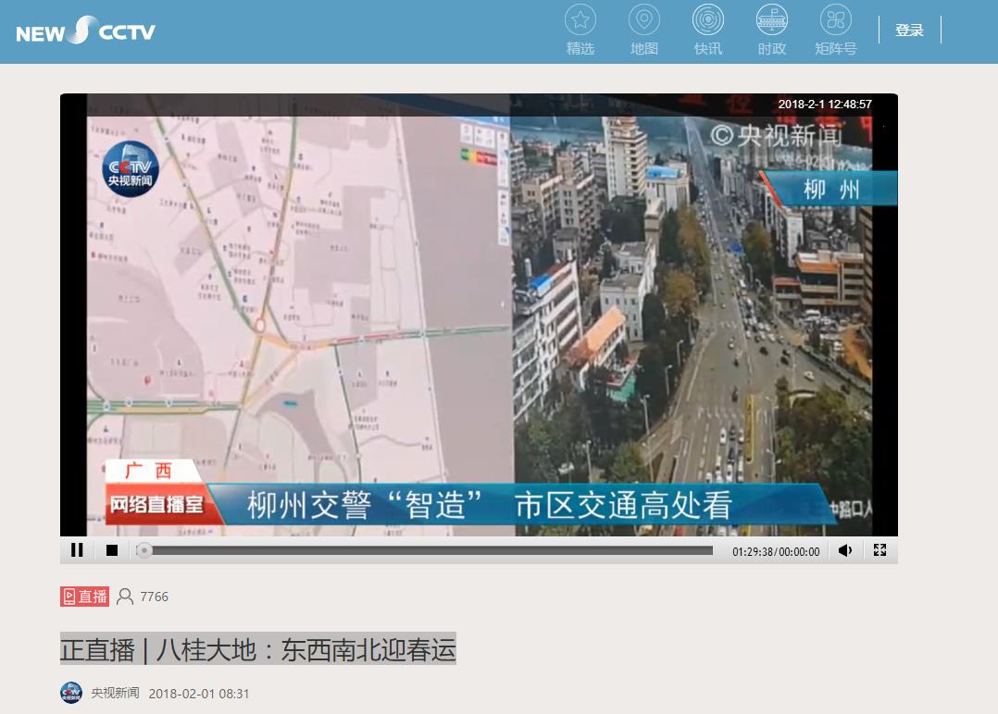Click the video progress slider handle
Image resolution: width=998 pixels, height=714 pixels.
click(144, 550)
